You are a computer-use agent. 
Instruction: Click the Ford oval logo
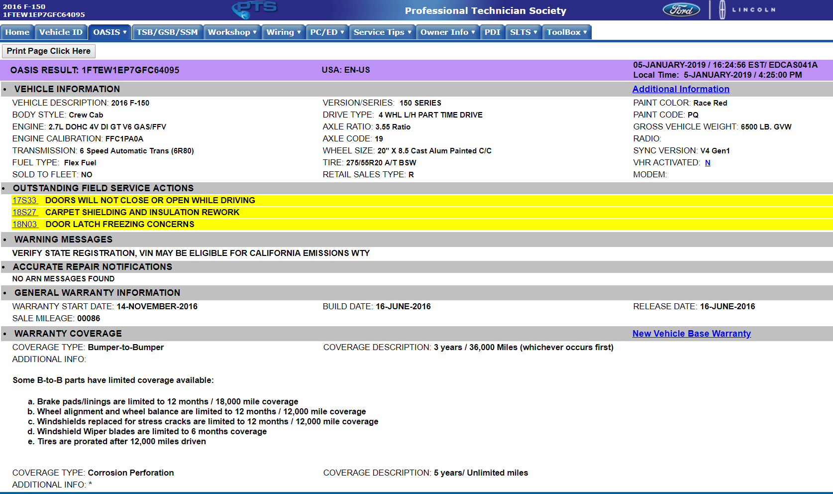[x=681, y=9]
